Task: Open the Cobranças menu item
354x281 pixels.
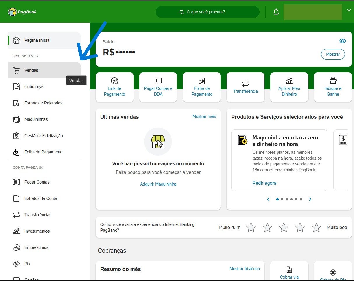Action: [45, 87]
